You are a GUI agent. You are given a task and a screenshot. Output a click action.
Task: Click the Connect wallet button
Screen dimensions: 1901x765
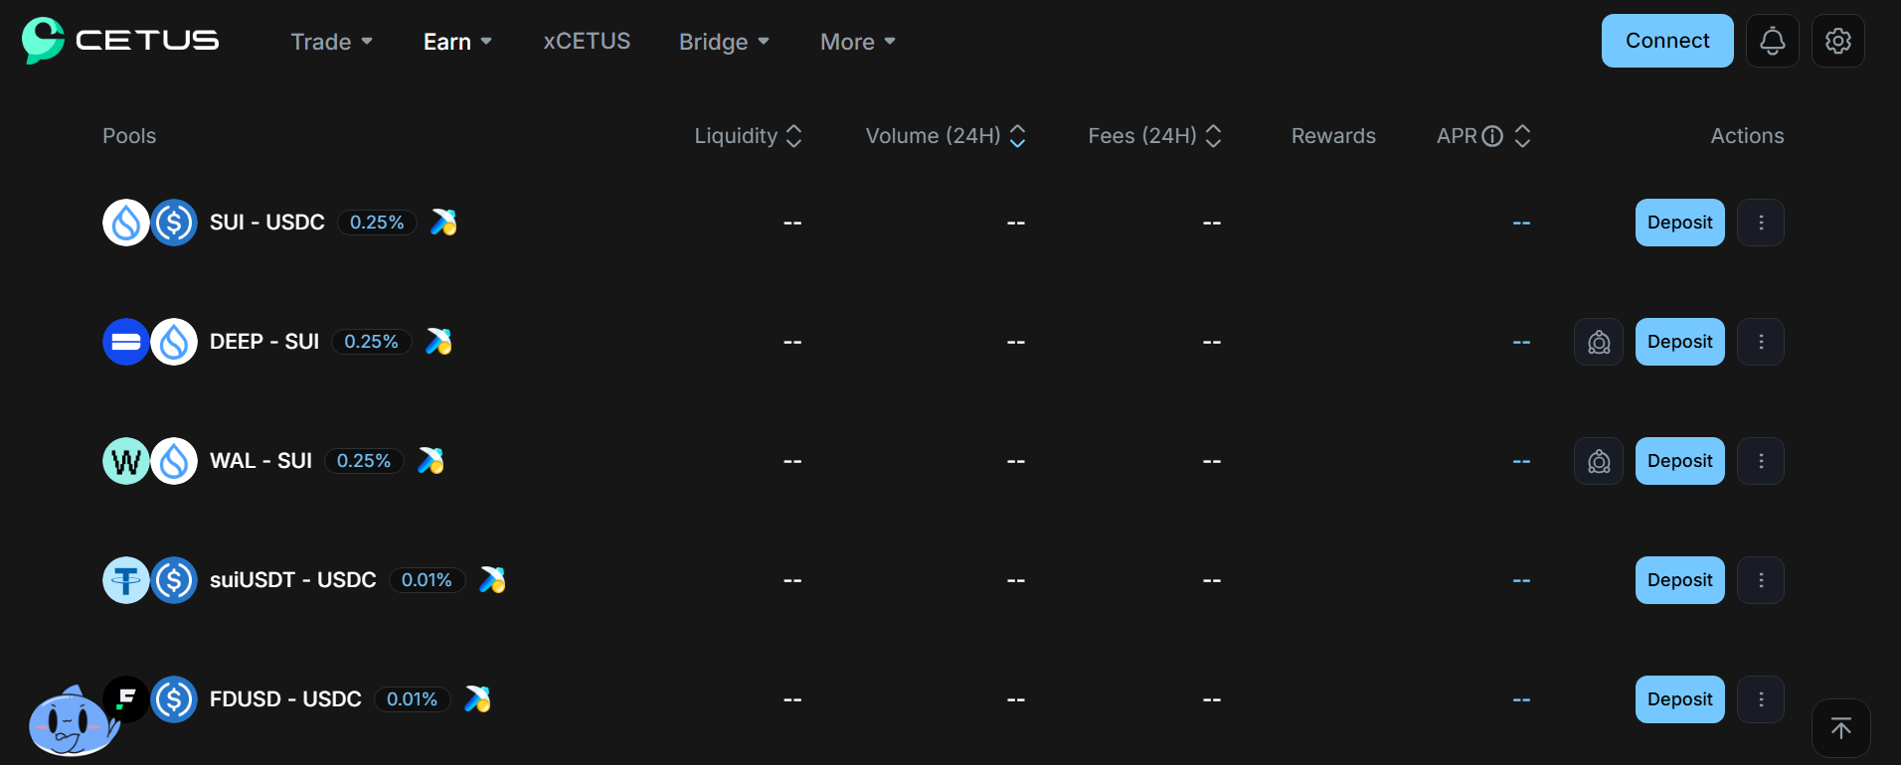pyautogui.click(x=1667, y=41)
